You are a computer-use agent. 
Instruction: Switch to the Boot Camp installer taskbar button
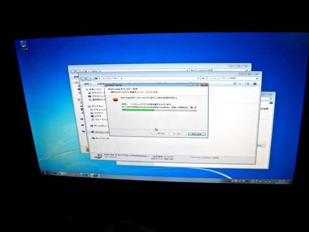96,175
